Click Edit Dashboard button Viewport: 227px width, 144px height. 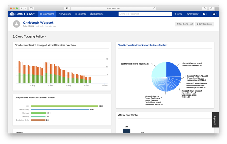coord(204,24)
